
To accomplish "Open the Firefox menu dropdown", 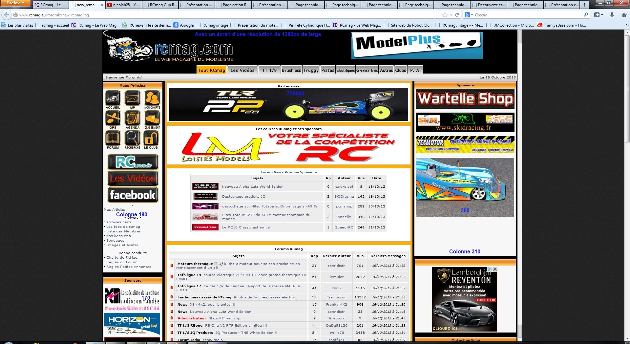I will [15, 3].
